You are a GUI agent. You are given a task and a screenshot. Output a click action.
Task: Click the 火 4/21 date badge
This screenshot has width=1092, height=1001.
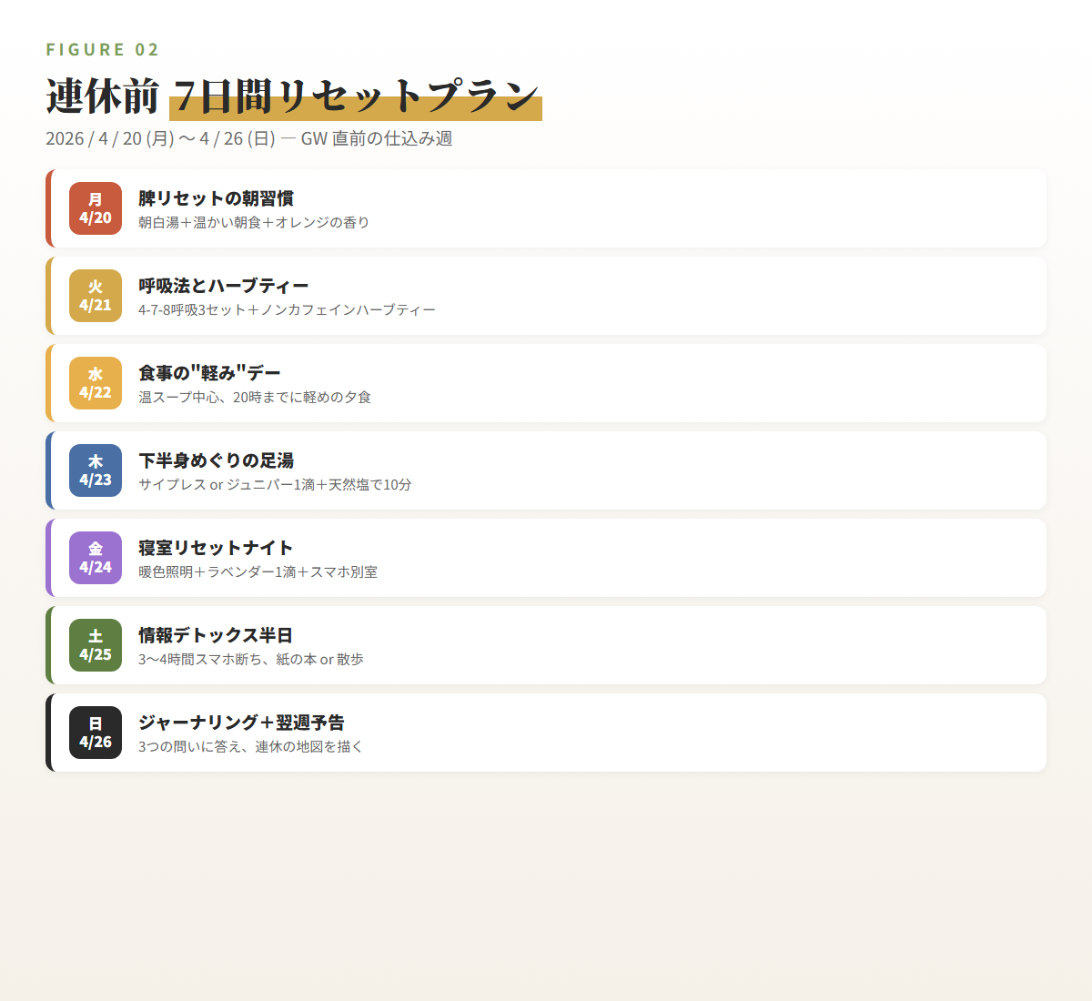(96, 296)
